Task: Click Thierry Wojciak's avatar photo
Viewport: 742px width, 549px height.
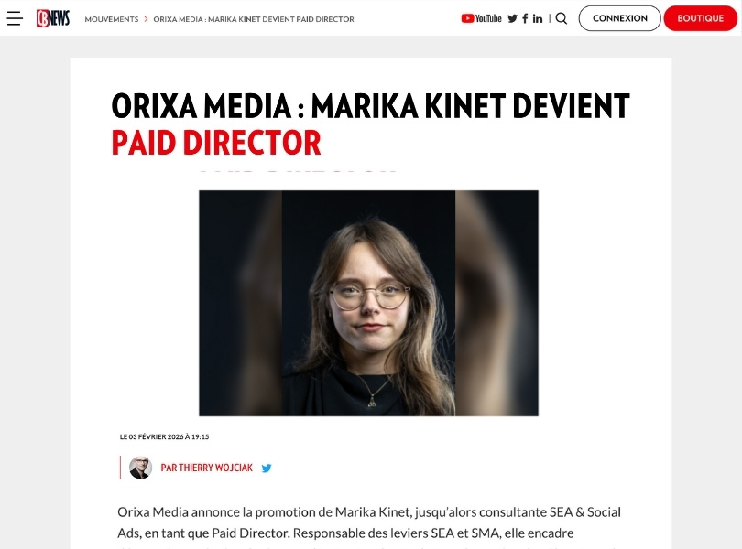Action: click(140, 468)
